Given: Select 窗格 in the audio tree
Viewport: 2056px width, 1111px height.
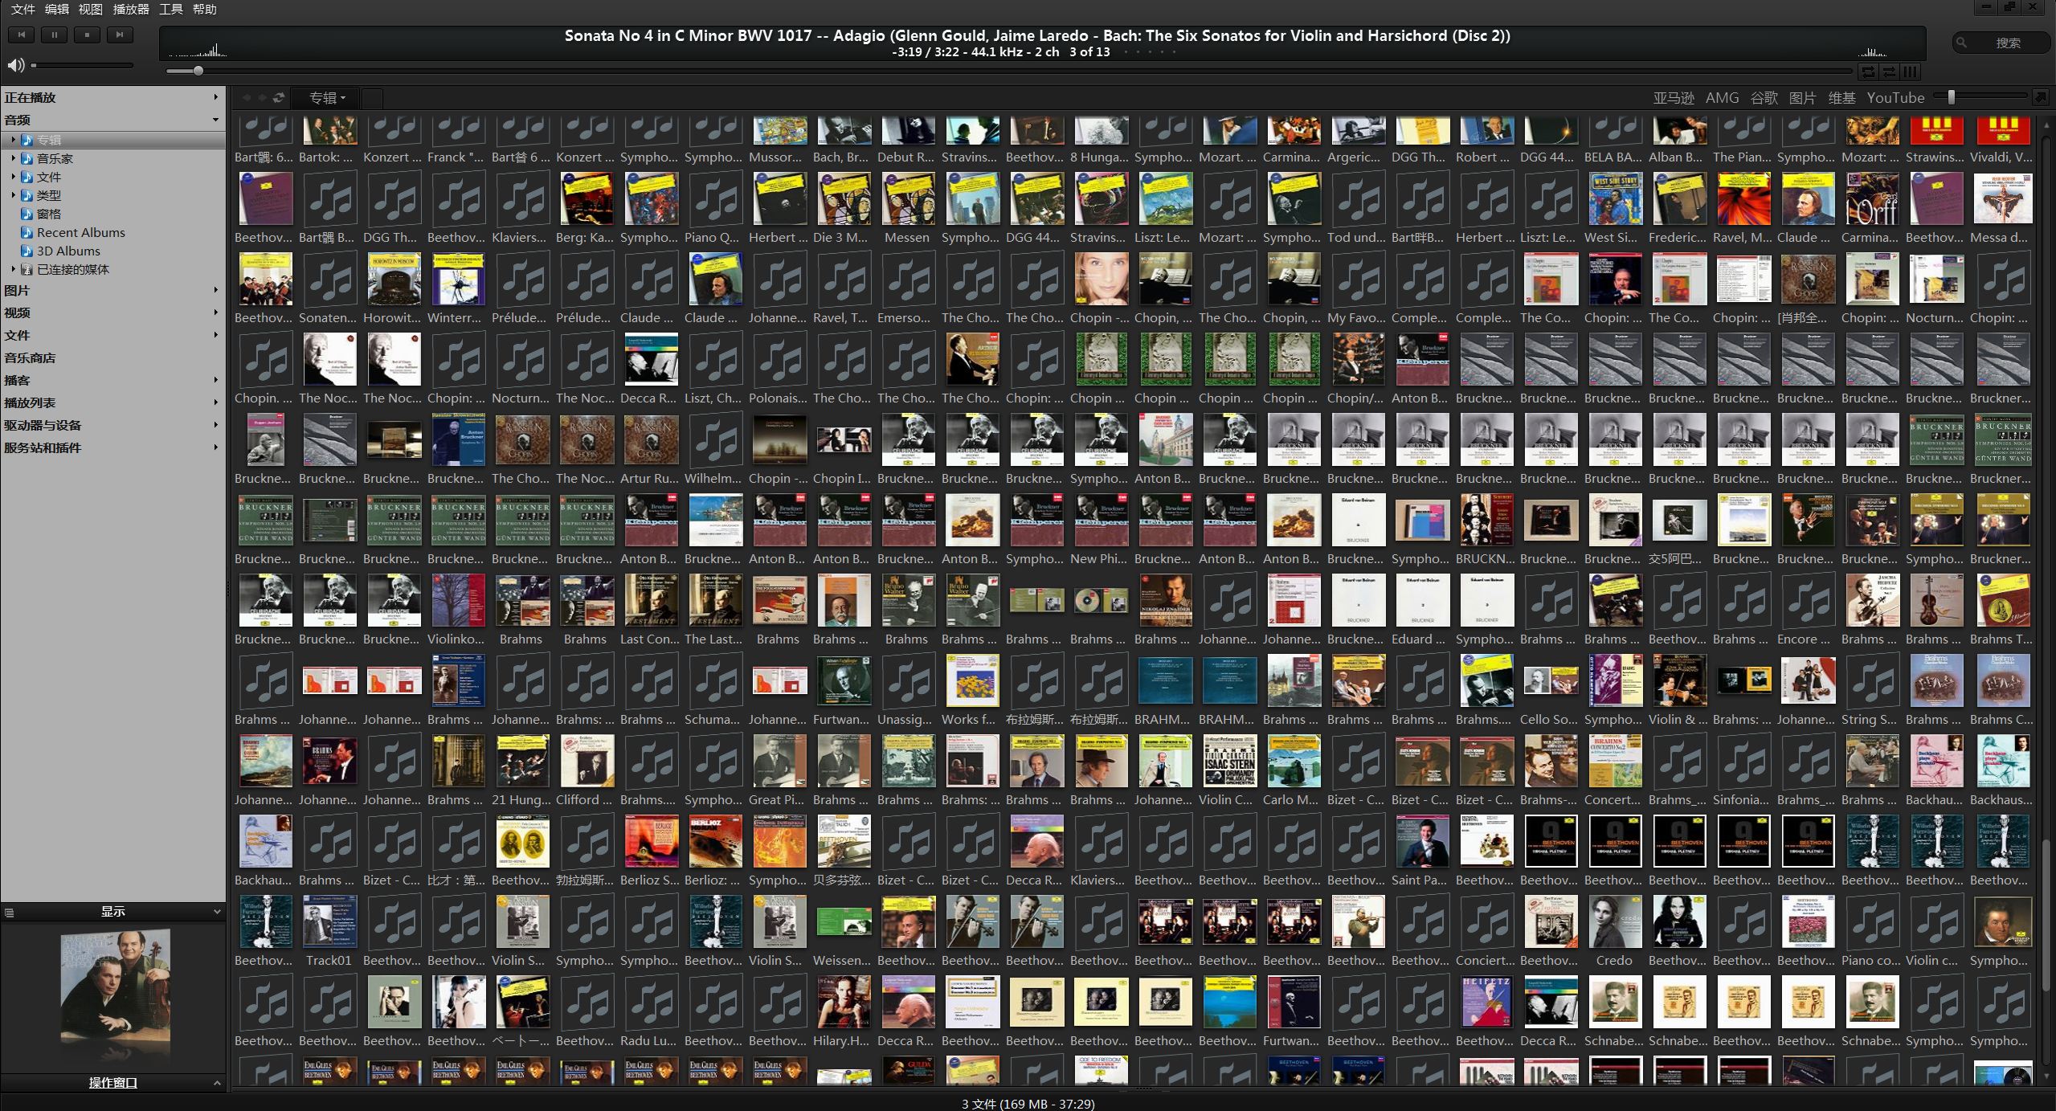Looking at the screenshot, I should [48, 214].
